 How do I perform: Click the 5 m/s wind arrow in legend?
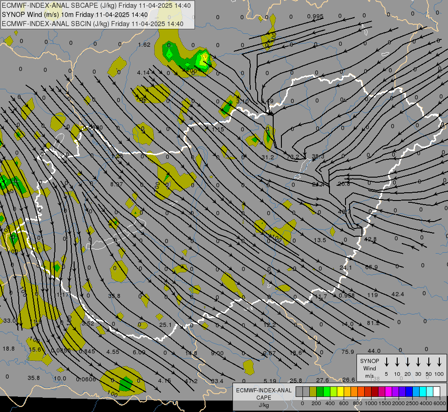coord(386,362)
